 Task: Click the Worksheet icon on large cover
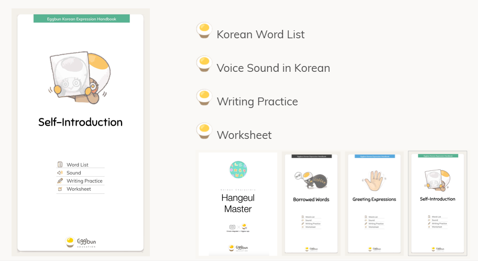tap(60, 189)
